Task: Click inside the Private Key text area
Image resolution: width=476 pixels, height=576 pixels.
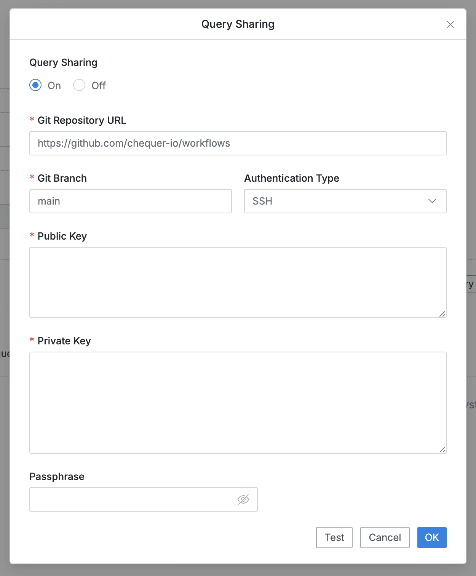Action: (x=238, y=402)
